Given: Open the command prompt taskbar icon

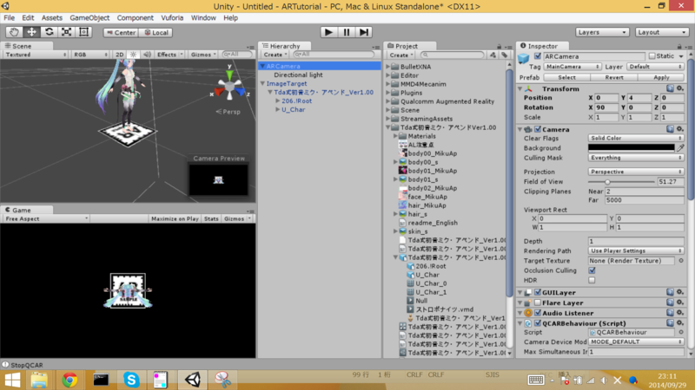Looking at the screenshot, I should (101, 380).
